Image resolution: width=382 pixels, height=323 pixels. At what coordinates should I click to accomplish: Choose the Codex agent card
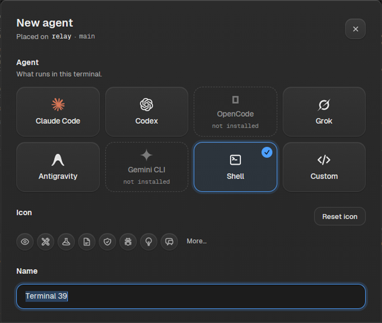point(147,111)
